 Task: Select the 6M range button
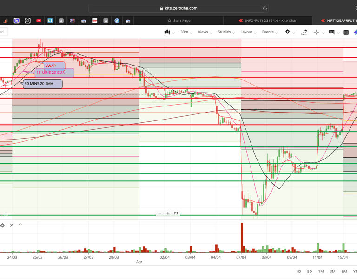(344, 272)
